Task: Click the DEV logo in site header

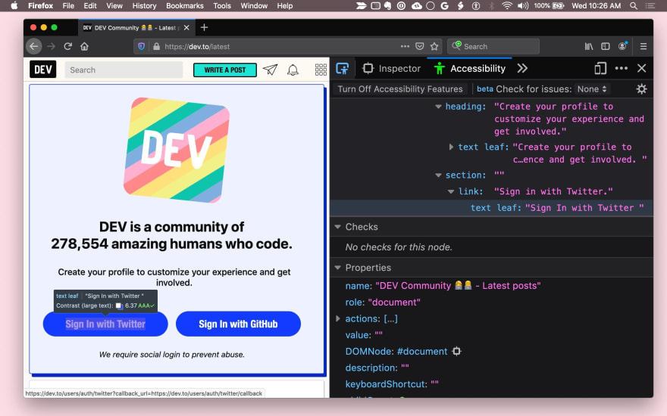Action: pyautogui.click(x=43, y=70)
